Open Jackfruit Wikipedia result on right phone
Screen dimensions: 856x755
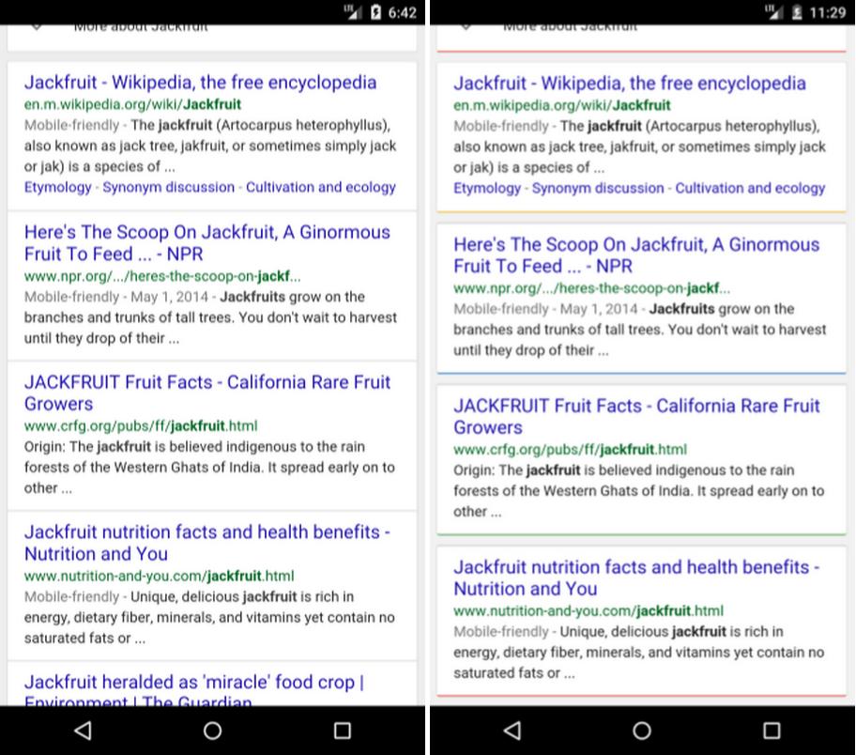(x=630, y=84)
